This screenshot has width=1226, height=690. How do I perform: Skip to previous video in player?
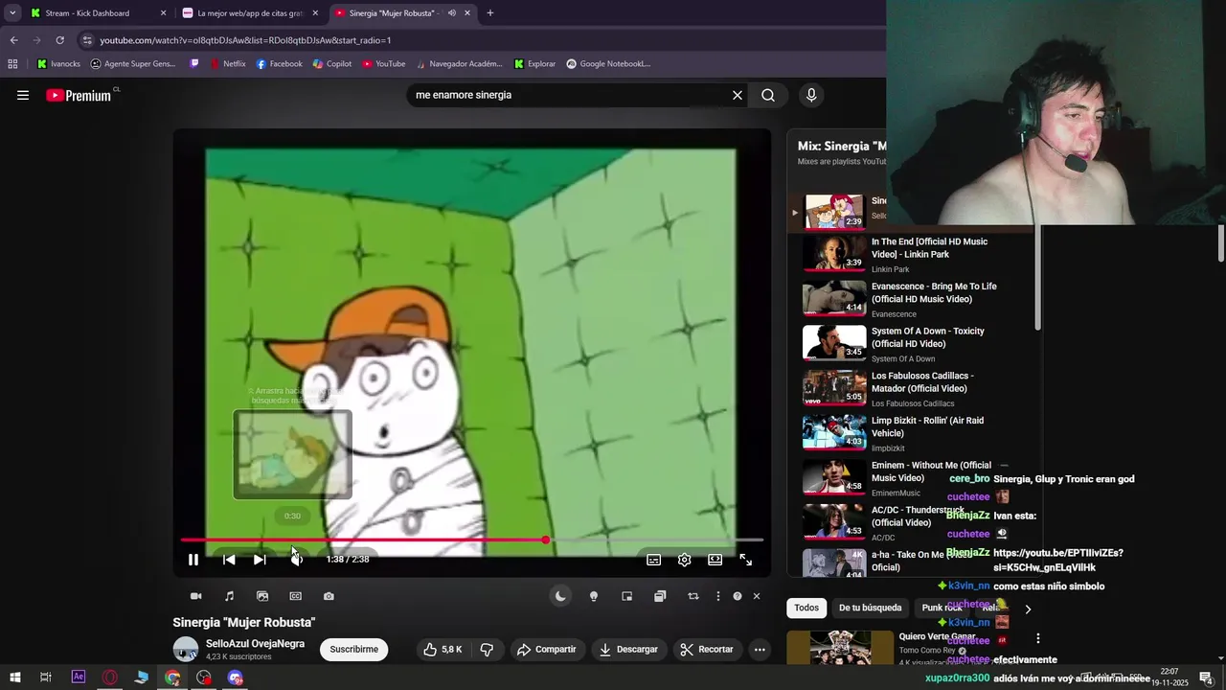(229, 560)
